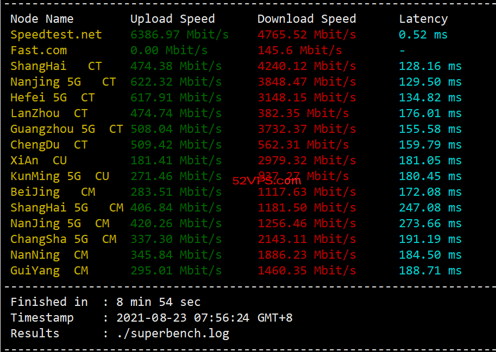This screenshot has width=496, height=352.
Task: Click the 'Node Name' column header
Action: pos(42,19)
